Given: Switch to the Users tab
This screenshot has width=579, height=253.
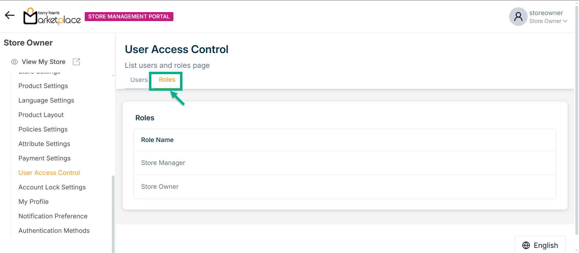Looking at the screenshot, I should pos(139,80).
